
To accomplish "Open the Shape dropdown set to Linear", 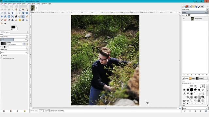I will point(16,47).
